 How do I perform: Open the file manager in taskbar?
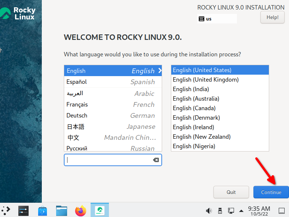pos(62,210)
